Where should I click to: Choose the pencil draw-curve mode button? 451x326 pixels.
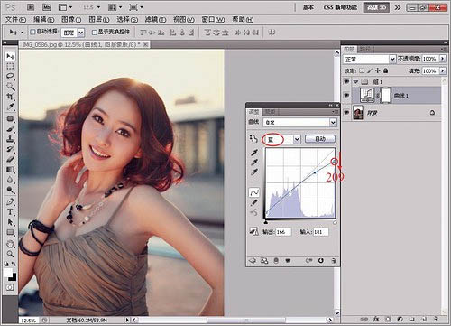254,202
